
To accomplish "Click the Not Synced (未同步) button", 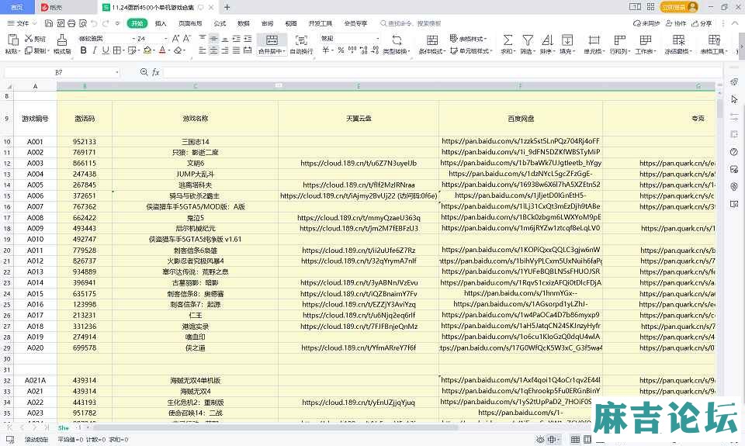I will 646,23.
